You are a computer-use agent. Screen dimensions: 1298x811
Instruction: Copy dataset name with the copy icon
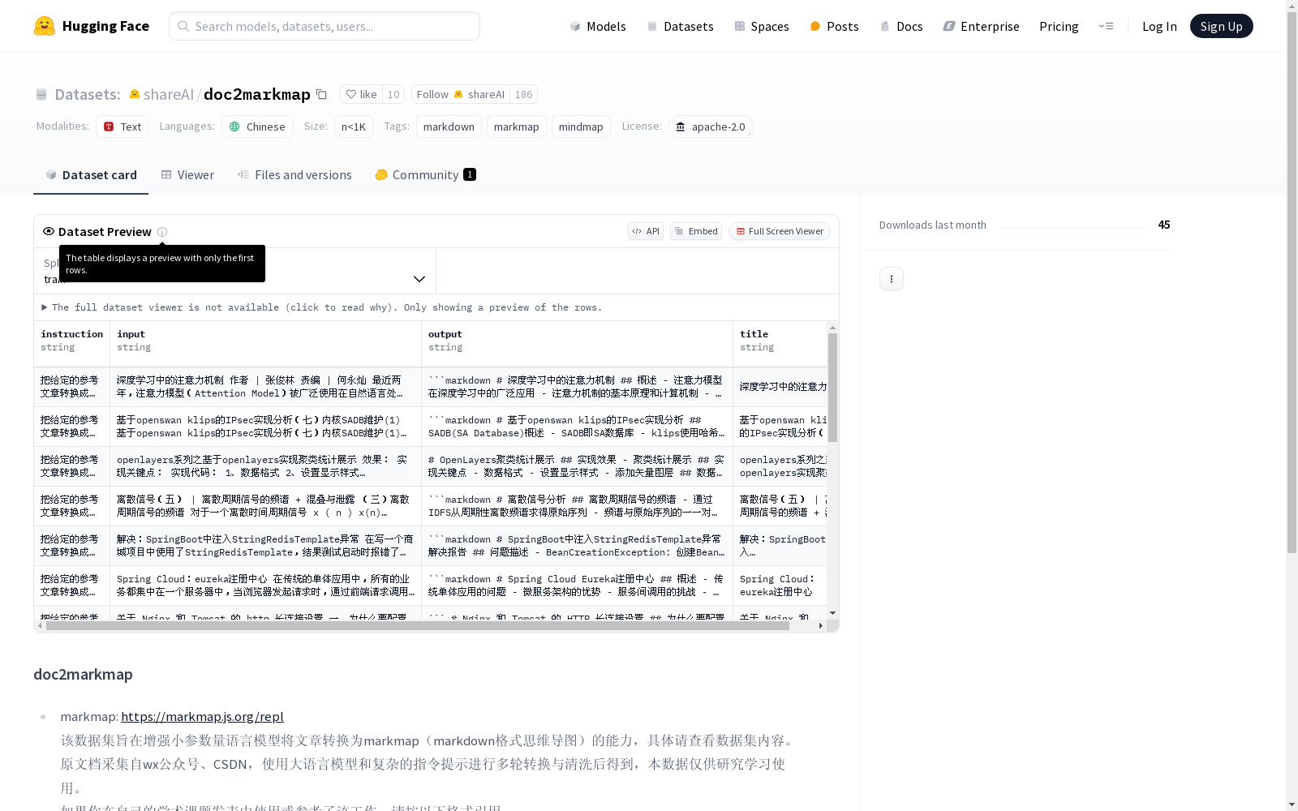[321, 94]
